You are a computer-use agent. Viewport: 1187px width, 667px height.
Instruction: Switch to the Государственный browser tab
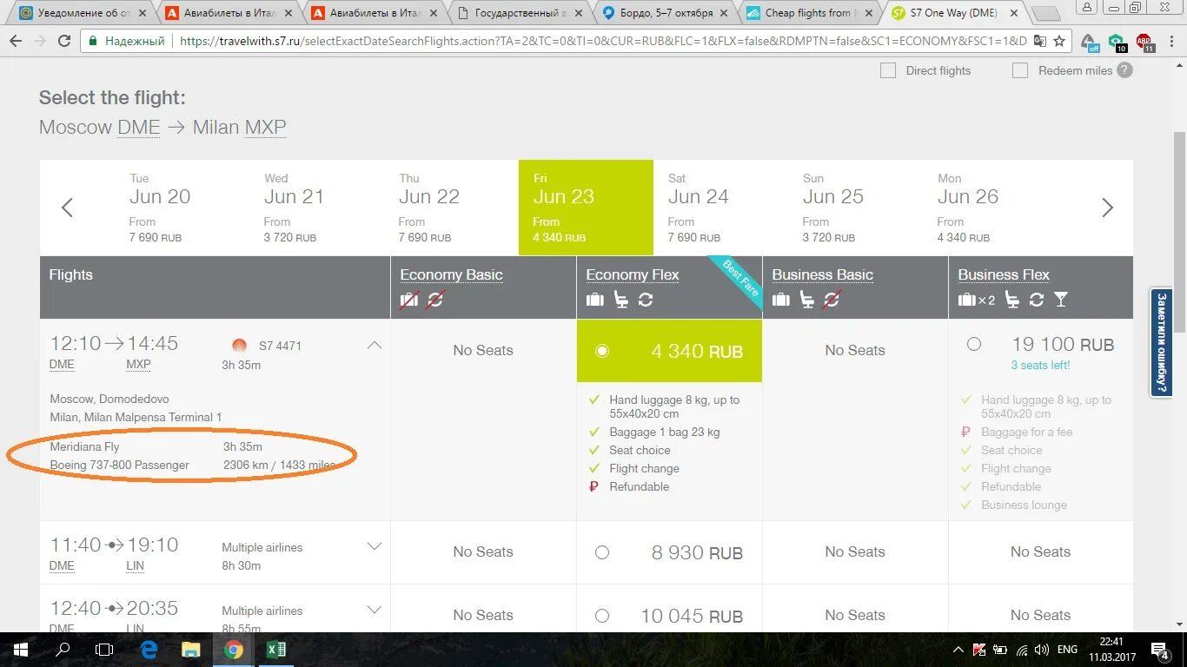[520, 13]
